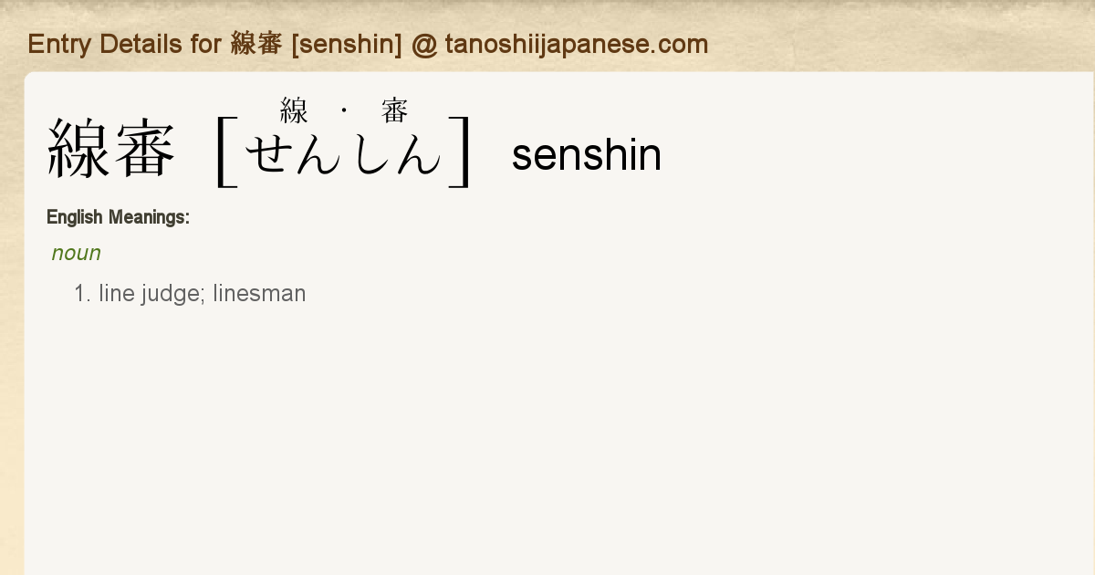Select the small 線 furigana above reading
The image size is (1095, 575).
[x=294, y=111]
